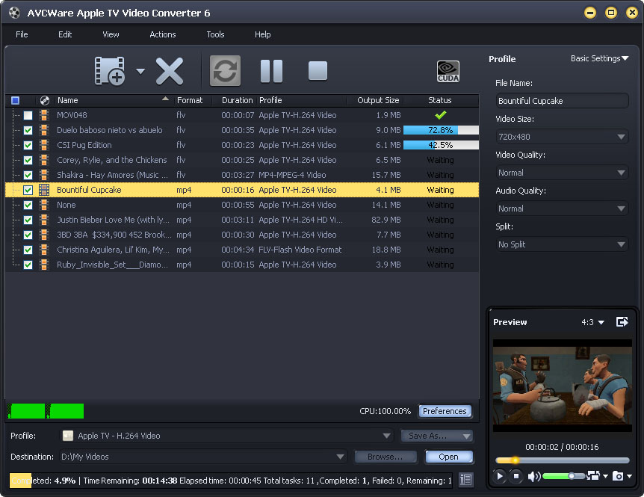This screenshot has height=497, width=644.
Task: Click the Browse... button
Action: [386, 457]
